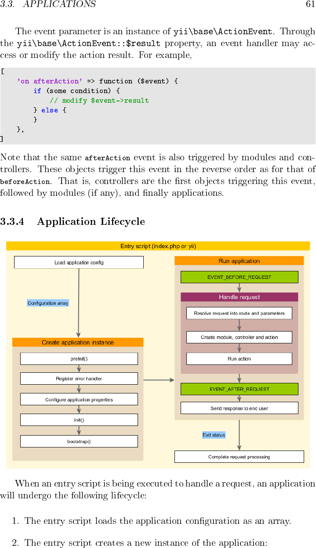Click the '3.3. APPLICATIONS' page header

(x=48, y=4)
